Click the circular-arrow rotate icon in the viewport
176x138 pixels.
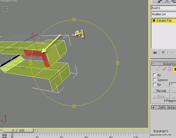(x=5, y=9)
